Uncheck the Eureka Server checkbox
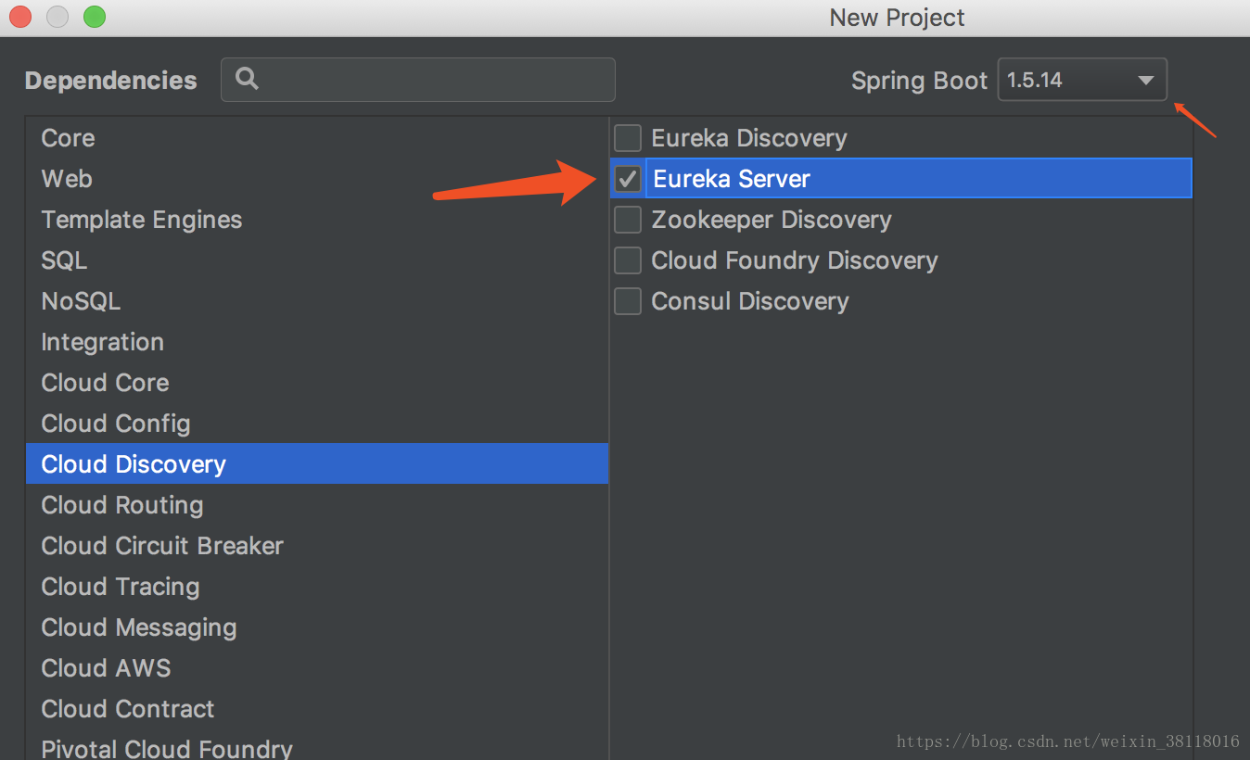Image resolution: width=1250 pixels, height=760 pixels. pyautogui.click(x=628, y=179)
